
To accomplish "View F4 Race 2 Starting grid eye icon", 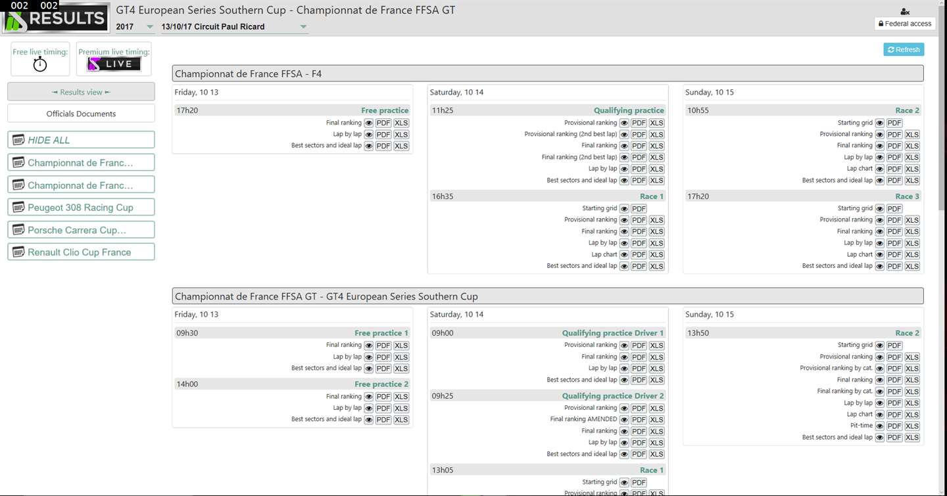I will (880, 123).
